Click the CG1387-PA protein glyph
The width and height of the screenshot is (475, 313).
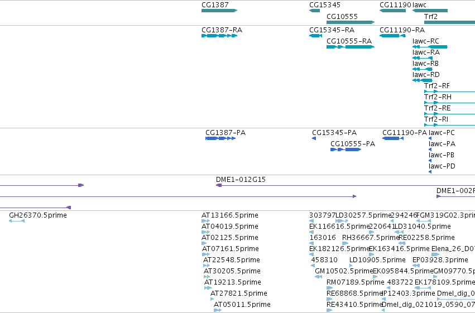pos(220,138)
